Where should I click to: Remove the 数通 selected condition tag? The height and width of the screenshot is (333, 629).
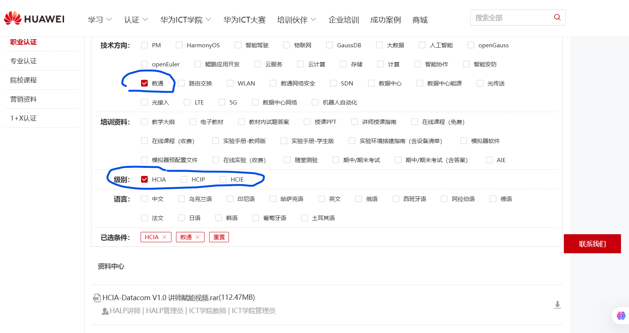coord(198,237)
